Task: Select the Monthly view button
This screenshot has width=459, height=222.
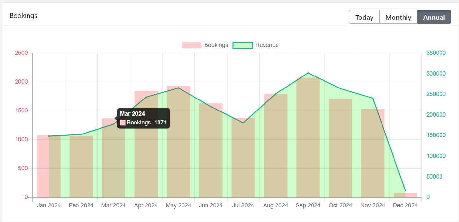Action: (398, 17)
